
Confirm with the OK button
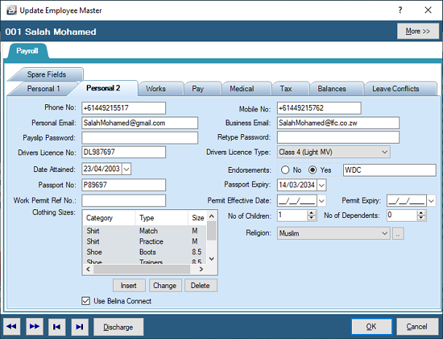[372, 327]
